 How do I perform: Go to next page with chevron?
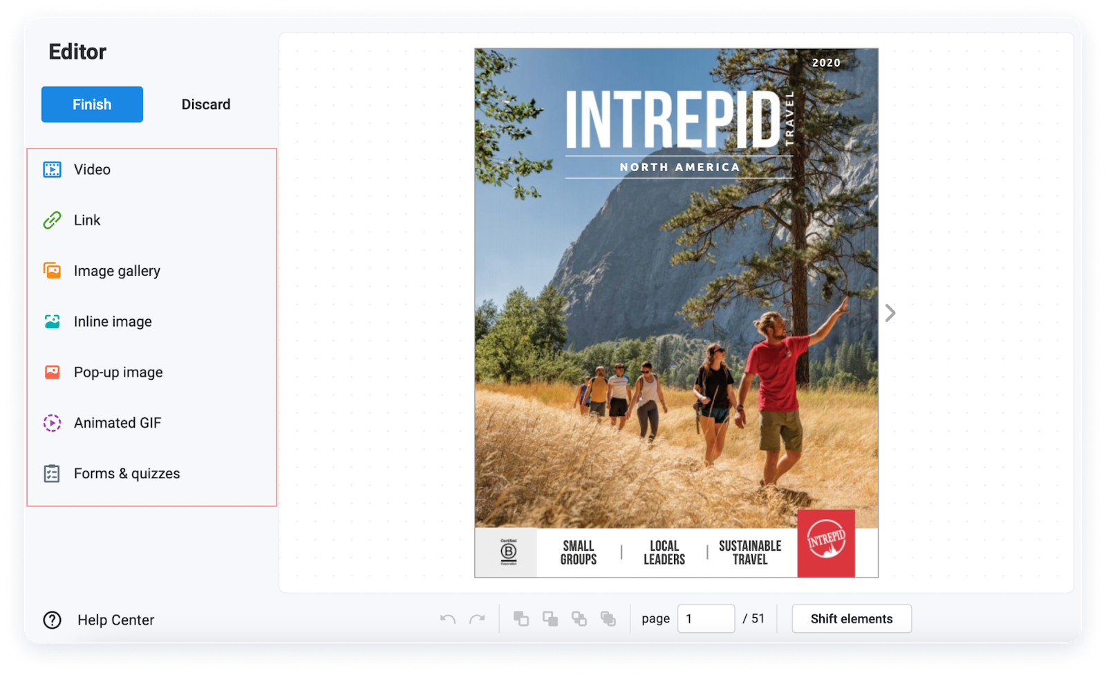click(890, 314)
